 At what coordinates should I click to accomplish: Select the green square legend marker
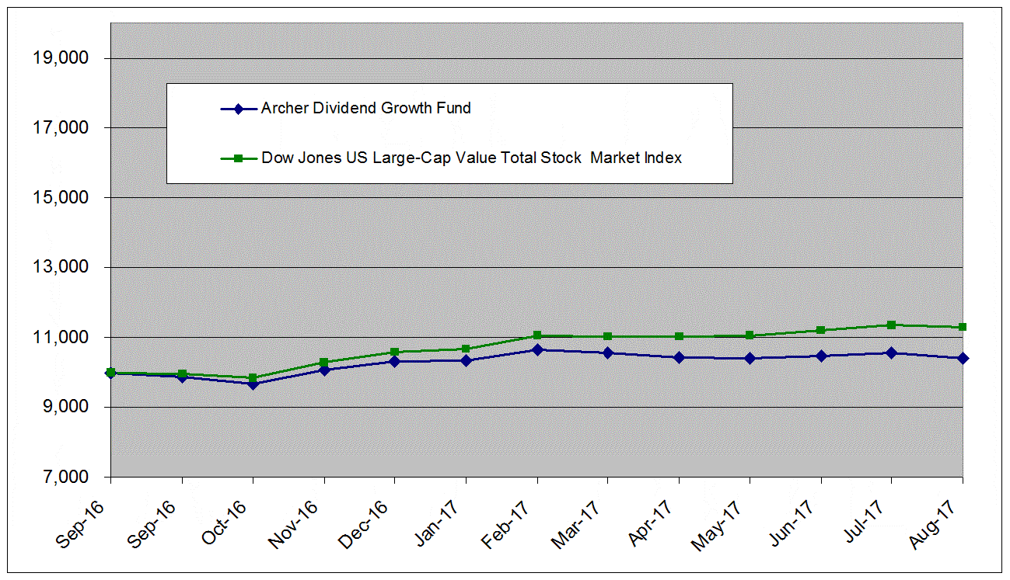(x=239, y=158)
